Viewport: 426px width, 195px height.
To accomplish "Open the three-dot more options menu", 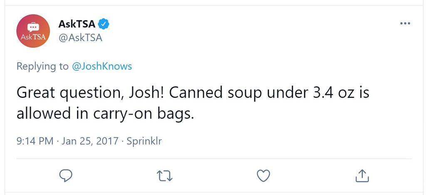I will tap(405, 24).
